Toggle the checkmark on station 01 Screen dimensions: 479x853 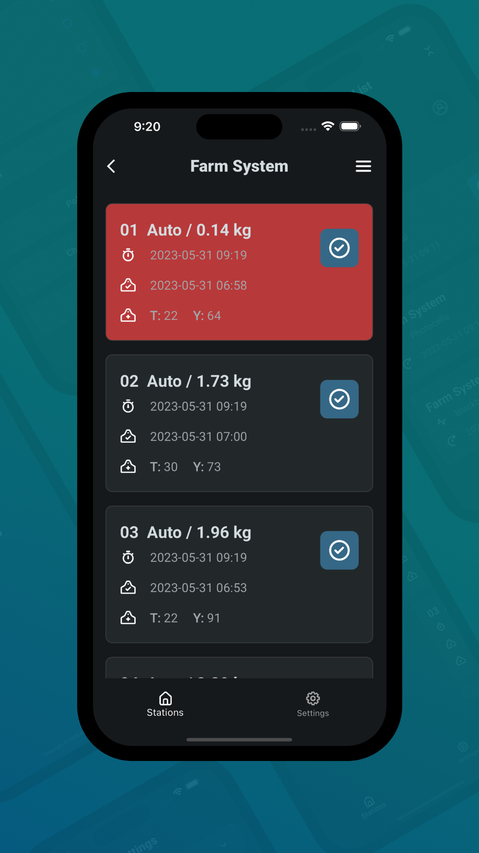point(339,248)
